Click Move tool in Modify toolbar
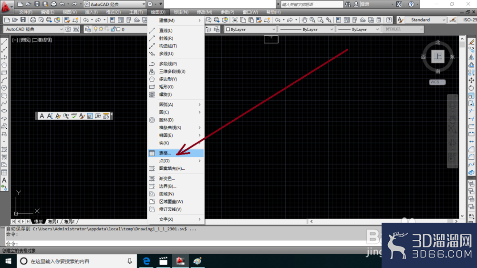This screenshot has height=268, width=477. tap(471, 80)
